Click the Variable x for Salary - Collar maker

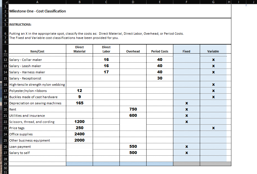coord(213,60)
